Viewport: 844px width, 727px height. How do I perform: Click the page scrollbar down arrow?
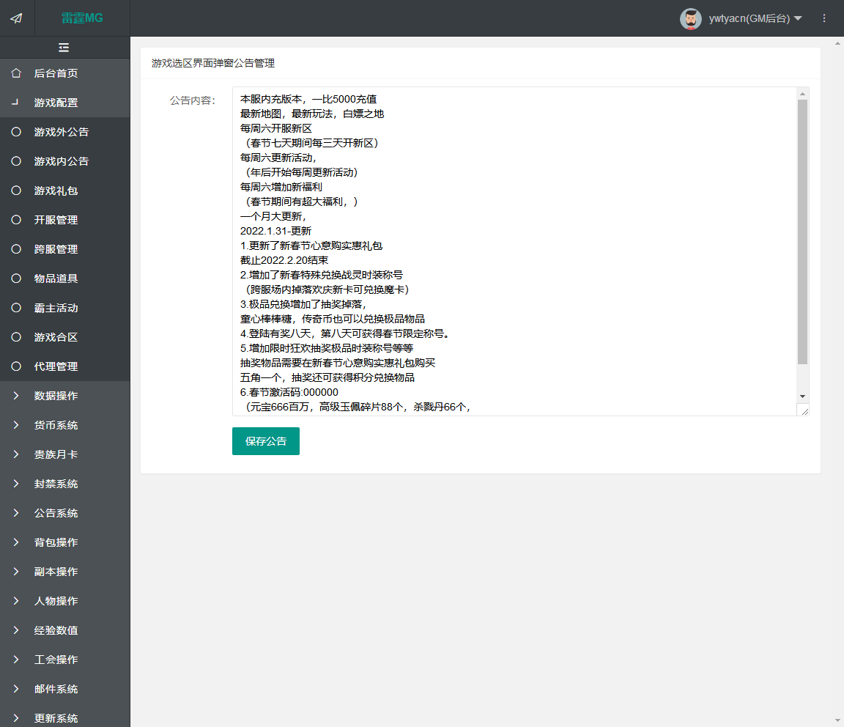838,720
